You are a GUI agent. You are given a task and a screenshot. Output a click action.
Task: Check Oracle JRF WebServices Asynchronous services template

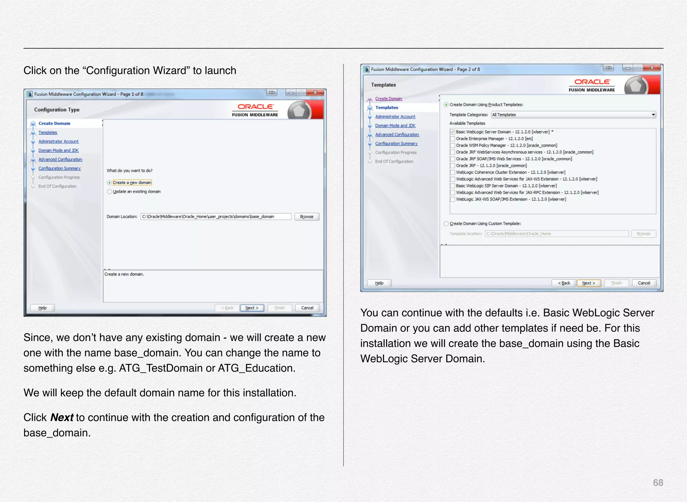click(x=453, y=152)
